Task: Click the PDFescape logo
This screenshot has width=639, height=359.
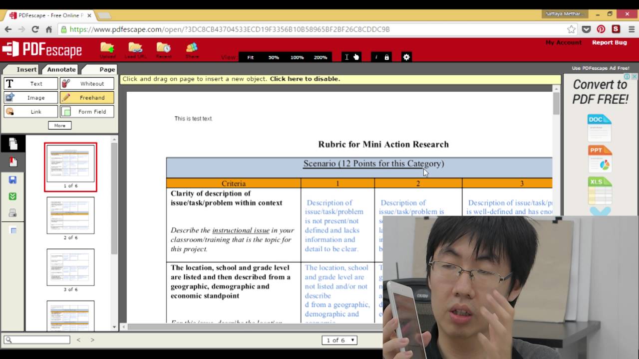Action: tap(42, 49)
